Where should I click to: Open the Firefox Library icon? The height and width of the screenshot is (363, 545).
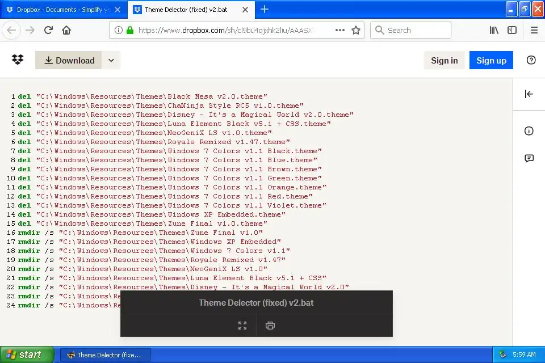pos(494,30)
